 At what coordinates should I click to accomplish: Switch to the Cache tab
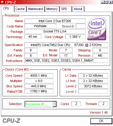pos(20,9)
